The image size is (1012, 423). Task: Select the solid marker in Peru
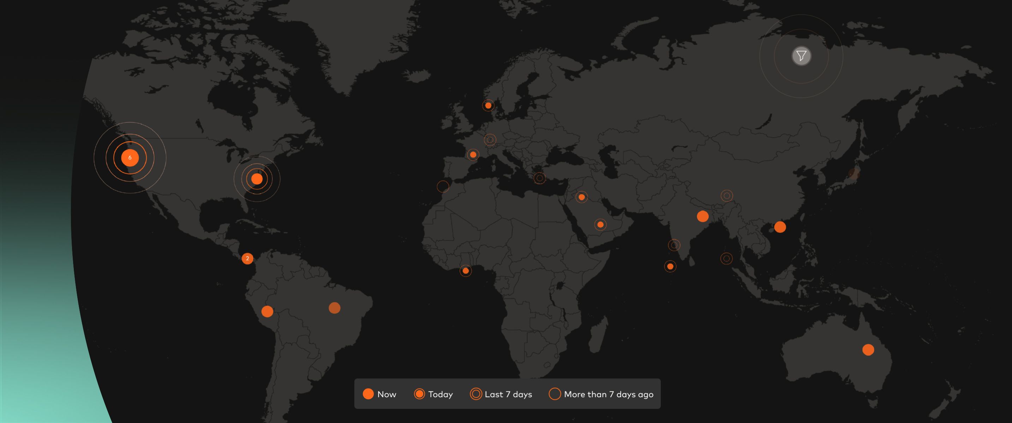[267, 311]
